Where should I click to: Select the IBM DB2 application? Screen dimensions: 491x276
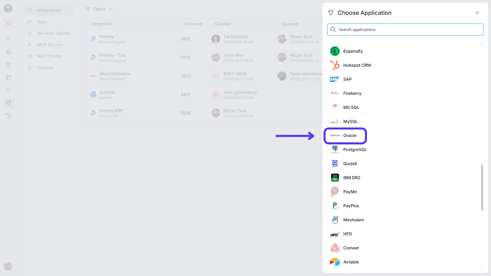click(352, 178)
